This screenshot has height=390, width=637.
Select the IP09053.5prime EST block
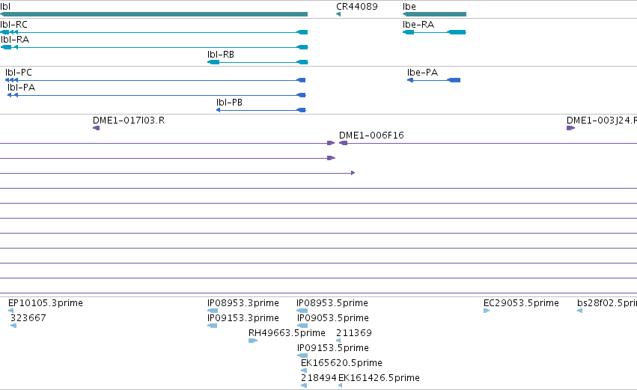click(302, 326)
